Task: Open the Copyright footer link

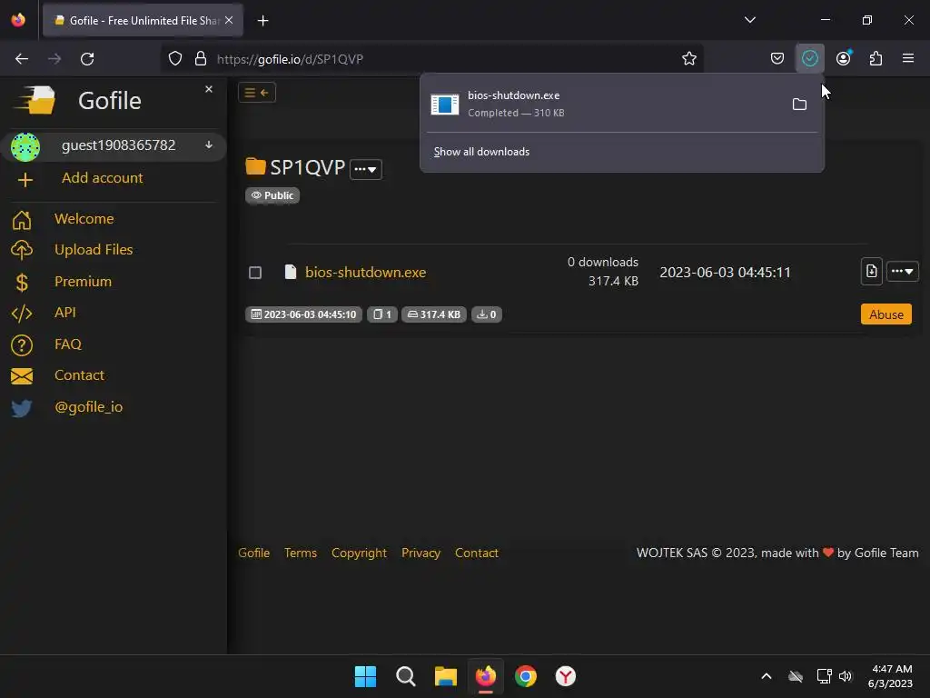Action: [x=359, y=553]
